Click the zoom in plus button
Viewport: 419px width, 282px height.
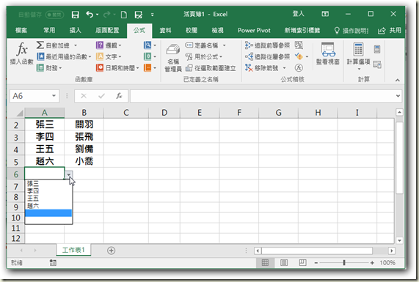click(x=372, y=263)
